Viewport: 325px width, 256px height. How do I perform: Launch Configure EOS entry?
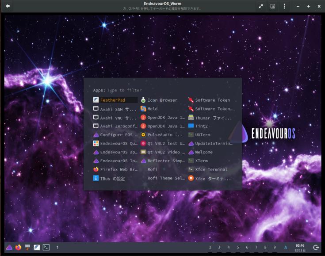[115, 135]
